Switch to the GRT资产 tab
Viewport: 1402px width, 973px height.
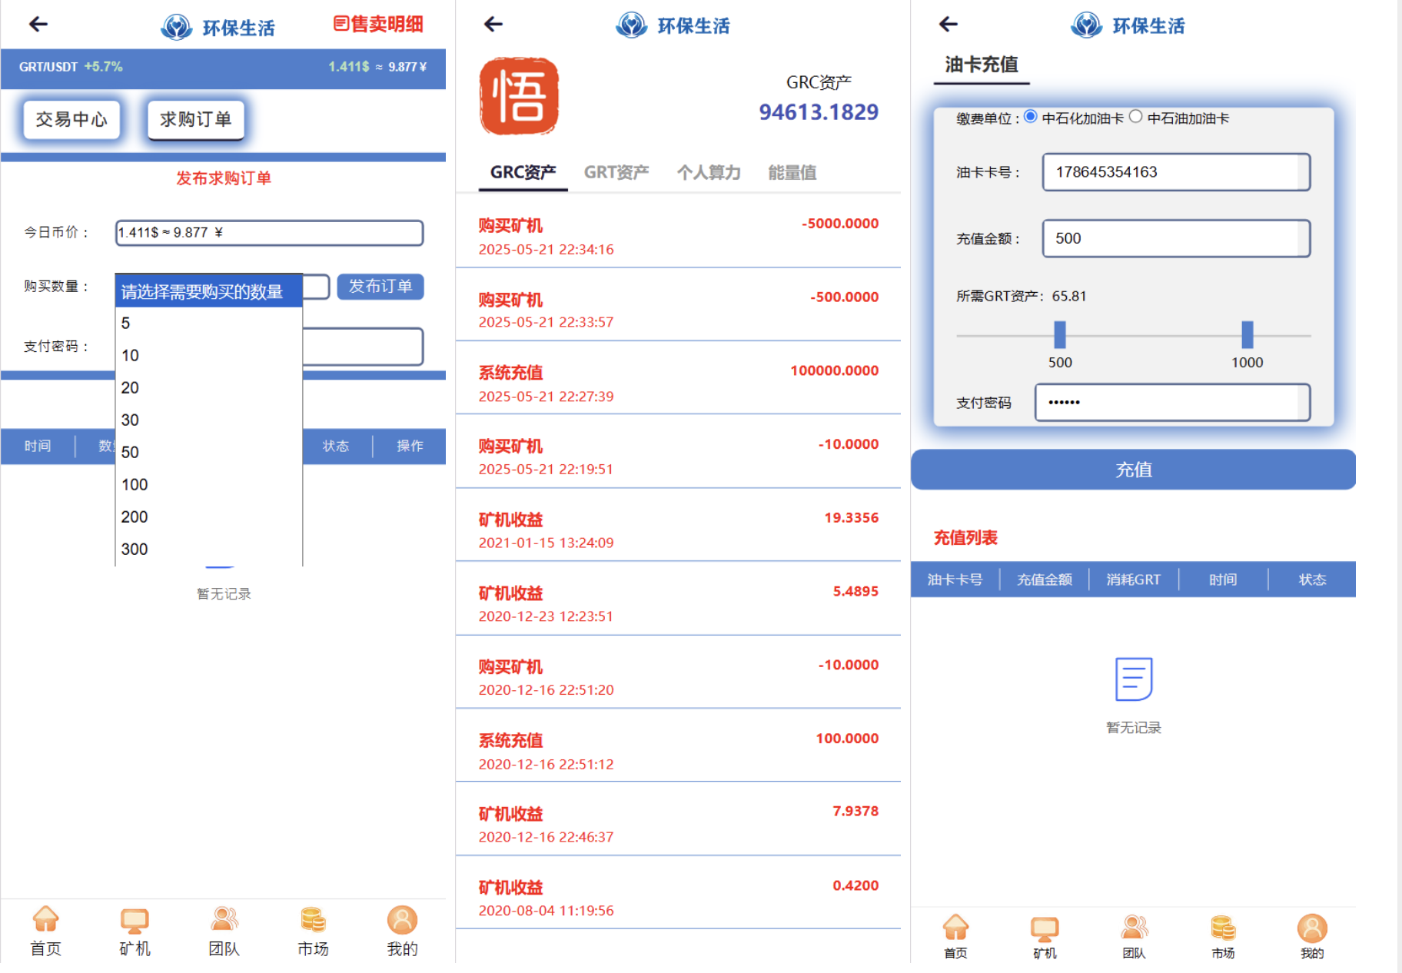pos(616,172)
